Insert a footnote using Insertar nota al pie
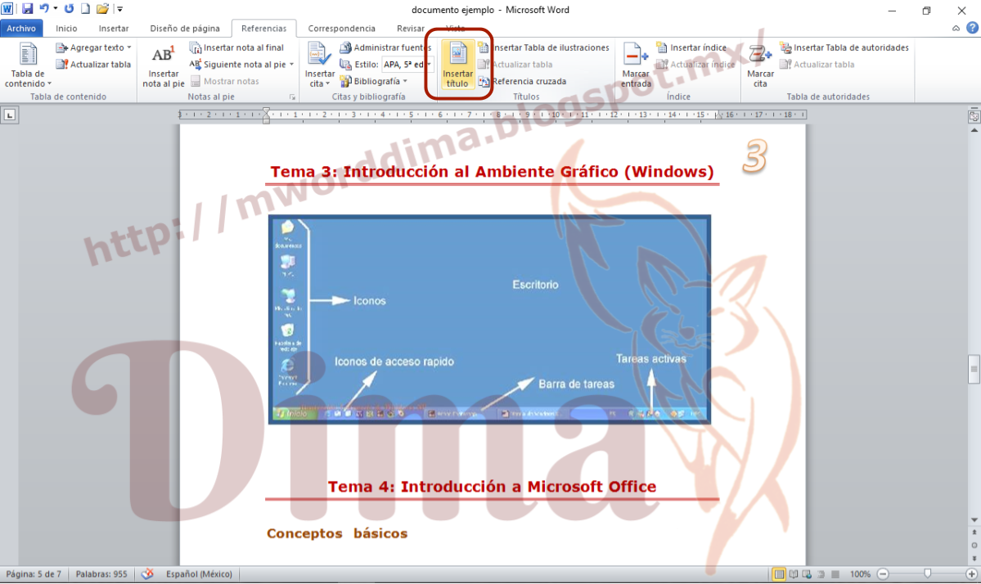The width and height of the screenshot is (981, 584). point(162,67)
